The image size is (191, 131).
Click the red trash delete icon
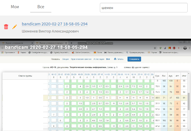(6, 27)
